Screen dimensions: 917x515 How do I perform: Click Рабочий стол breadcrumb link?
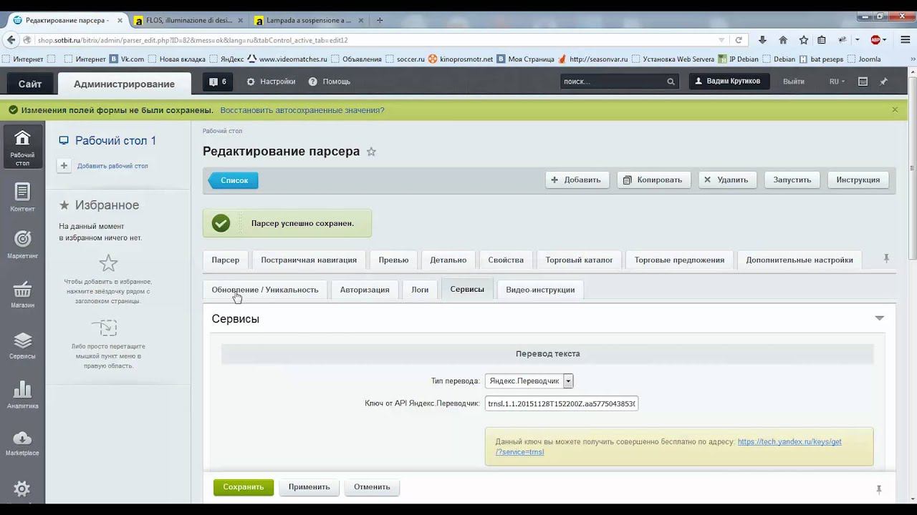click(x=223, y=131)
